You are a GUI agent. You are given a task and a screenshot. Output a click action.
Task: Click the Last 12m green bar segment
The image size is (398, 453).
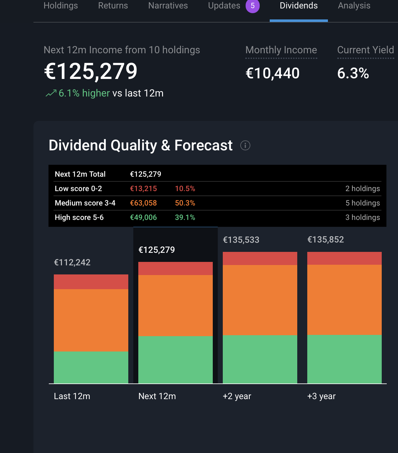coord(91,367)
